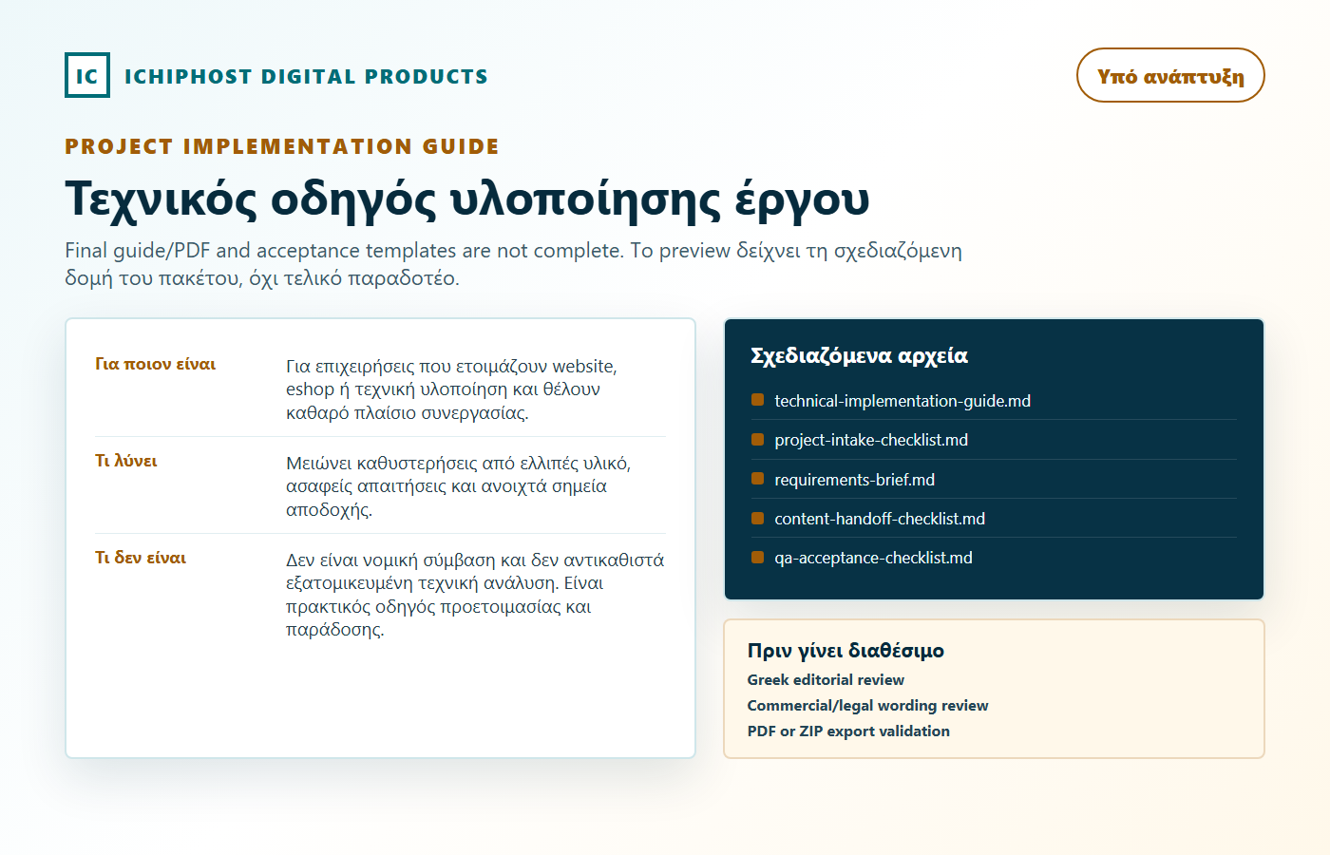The height and width of the screenshot is (855, 1330).
Task: Click the orange bullet beside requirements-brief.md
Action: [757, 479]
